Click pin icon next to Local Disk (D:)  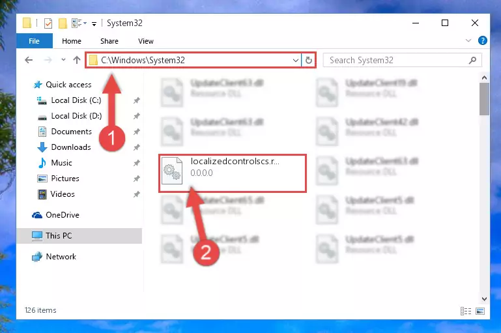click(x=136, y=116)
